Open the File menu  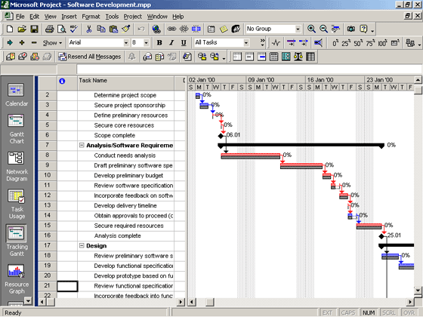[20, 17]
